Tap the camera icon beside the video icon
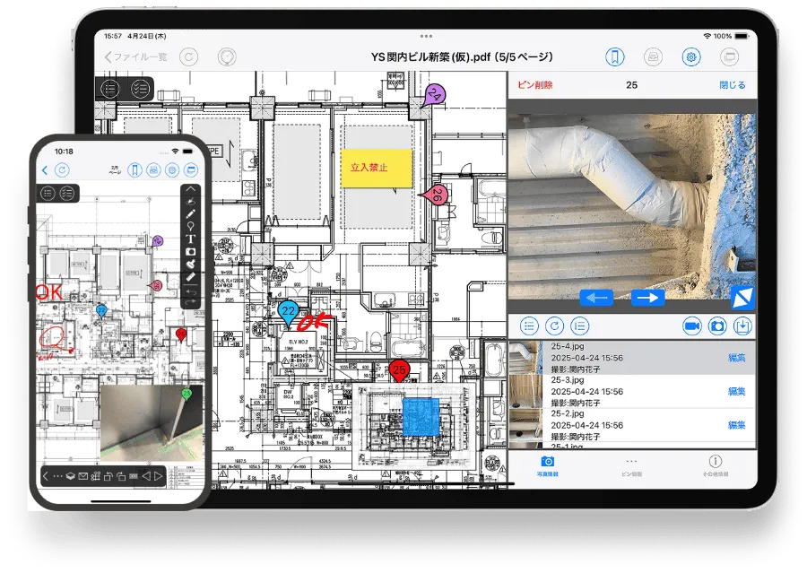Image resolution: width=807 pixels, height=573 pixels. coord(717,326)
